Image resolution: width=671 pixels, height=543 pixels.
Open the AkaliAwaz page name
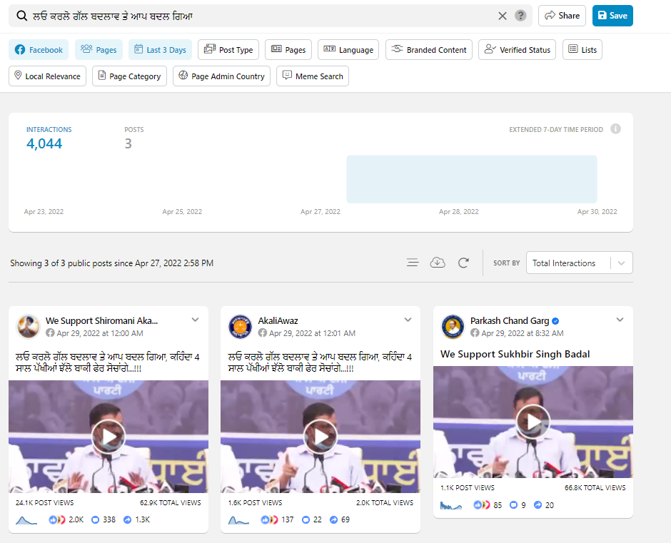coord(278,321)
